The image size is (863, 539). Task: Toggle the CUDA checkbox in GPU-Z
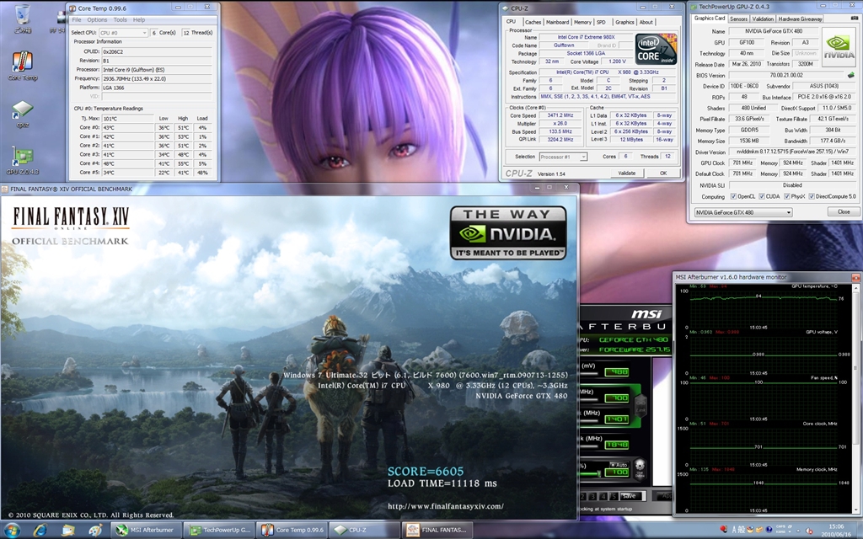[x=760, y=196]
